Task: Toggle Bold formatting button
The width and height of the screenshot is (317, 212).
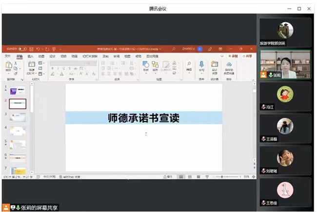Action: (x=52, y=69)
